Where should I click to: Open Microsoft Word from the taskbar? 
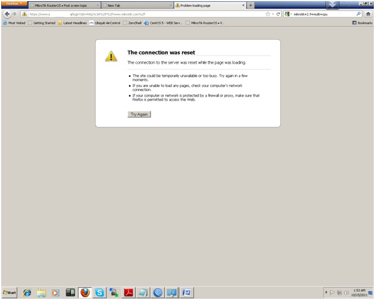click(186, 293)
